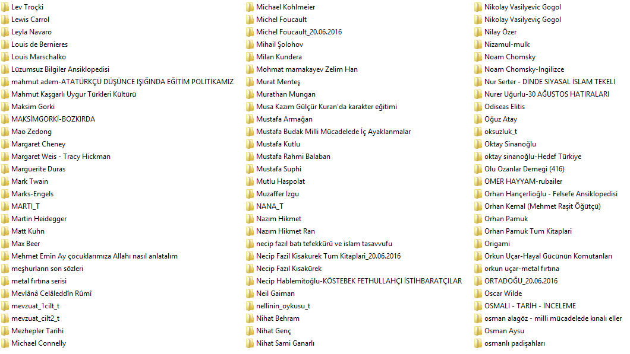Click the folder icon next to Origami
Viewport: 630px width, 354px height.
(x=478, y=244)
